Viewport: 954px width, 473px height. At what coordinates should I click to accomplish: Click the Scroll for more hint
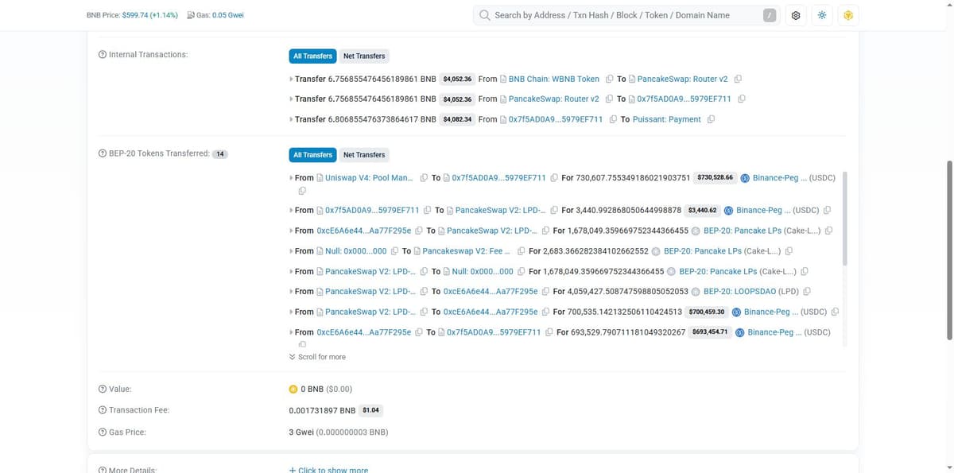coord(317,357)
